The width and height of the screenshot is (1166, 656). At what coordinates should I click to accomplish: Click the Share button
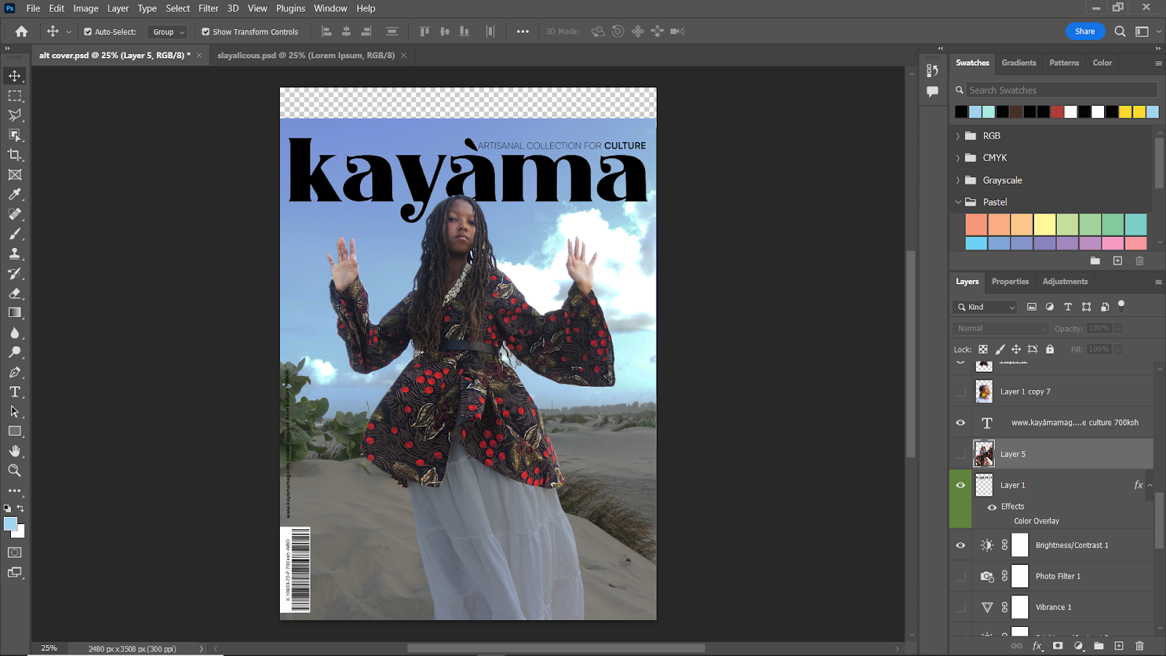[x=1084, y=31]
